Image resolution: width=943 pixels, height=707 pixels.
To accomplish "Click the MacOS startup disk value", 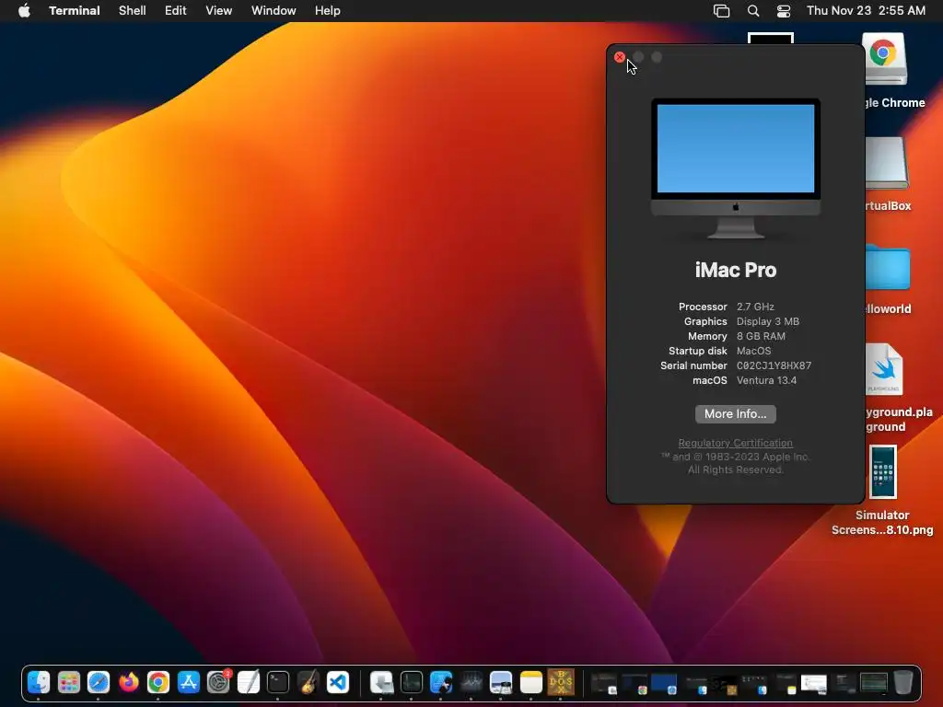I will [753, 351].
